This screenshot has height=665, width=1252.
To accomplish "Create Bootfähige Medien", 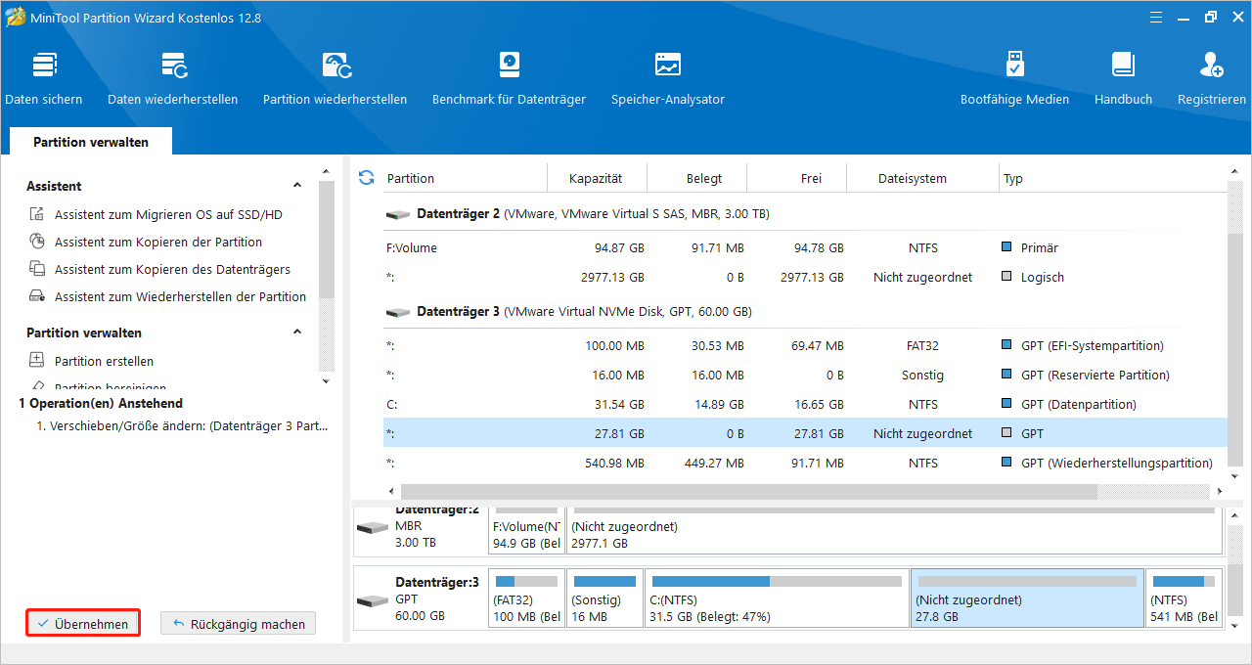I will [x=1014, y=78].
